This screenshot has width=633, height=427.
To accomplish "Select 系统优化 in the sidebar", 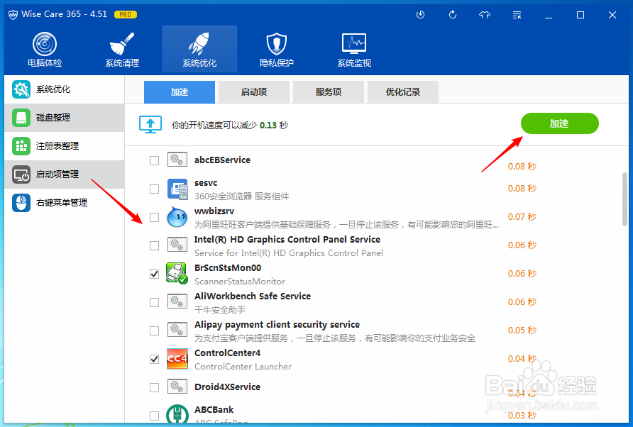I will [64, 89].
